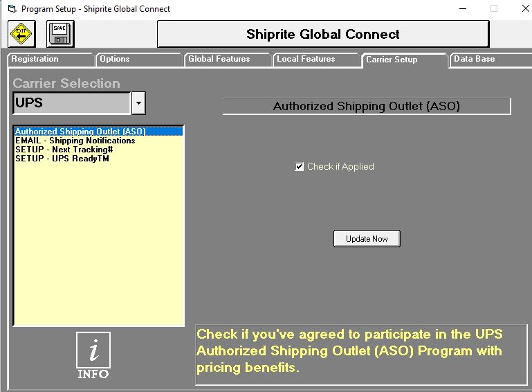Click the Carrier Setup tab
532x392 pixels.
(x=405, y=60)
